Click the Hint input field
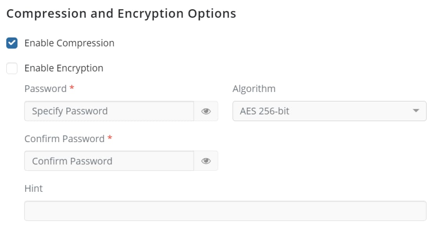 [225, 211]
